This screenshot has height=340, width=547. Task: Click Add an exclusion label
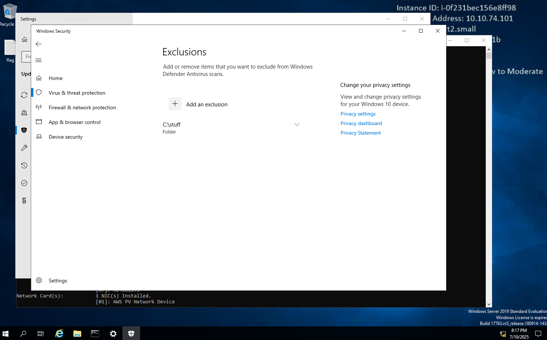pos(207,105)
